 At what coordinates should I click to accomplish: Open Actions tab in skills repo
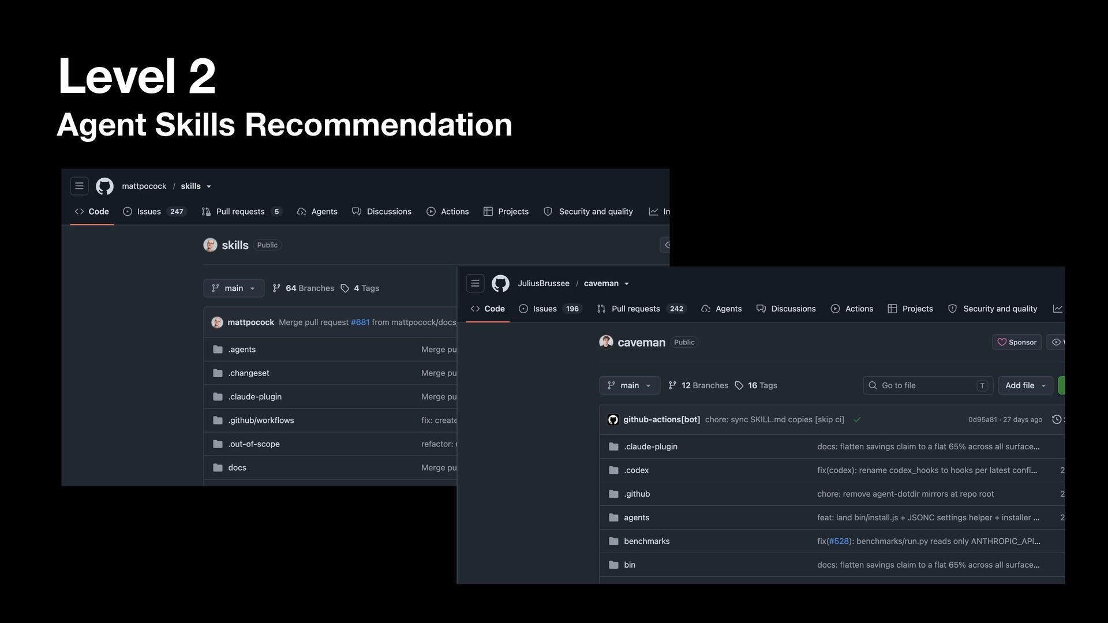(x=447, y=212)
